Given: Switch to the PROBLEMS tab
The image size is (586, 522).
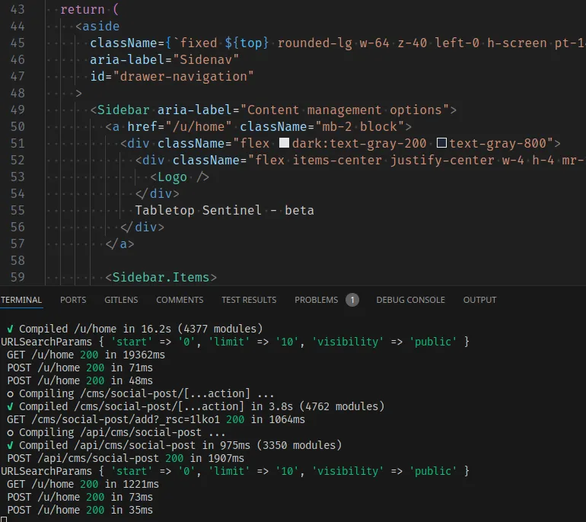Looking at the screenshot, I should click(316, 300).
